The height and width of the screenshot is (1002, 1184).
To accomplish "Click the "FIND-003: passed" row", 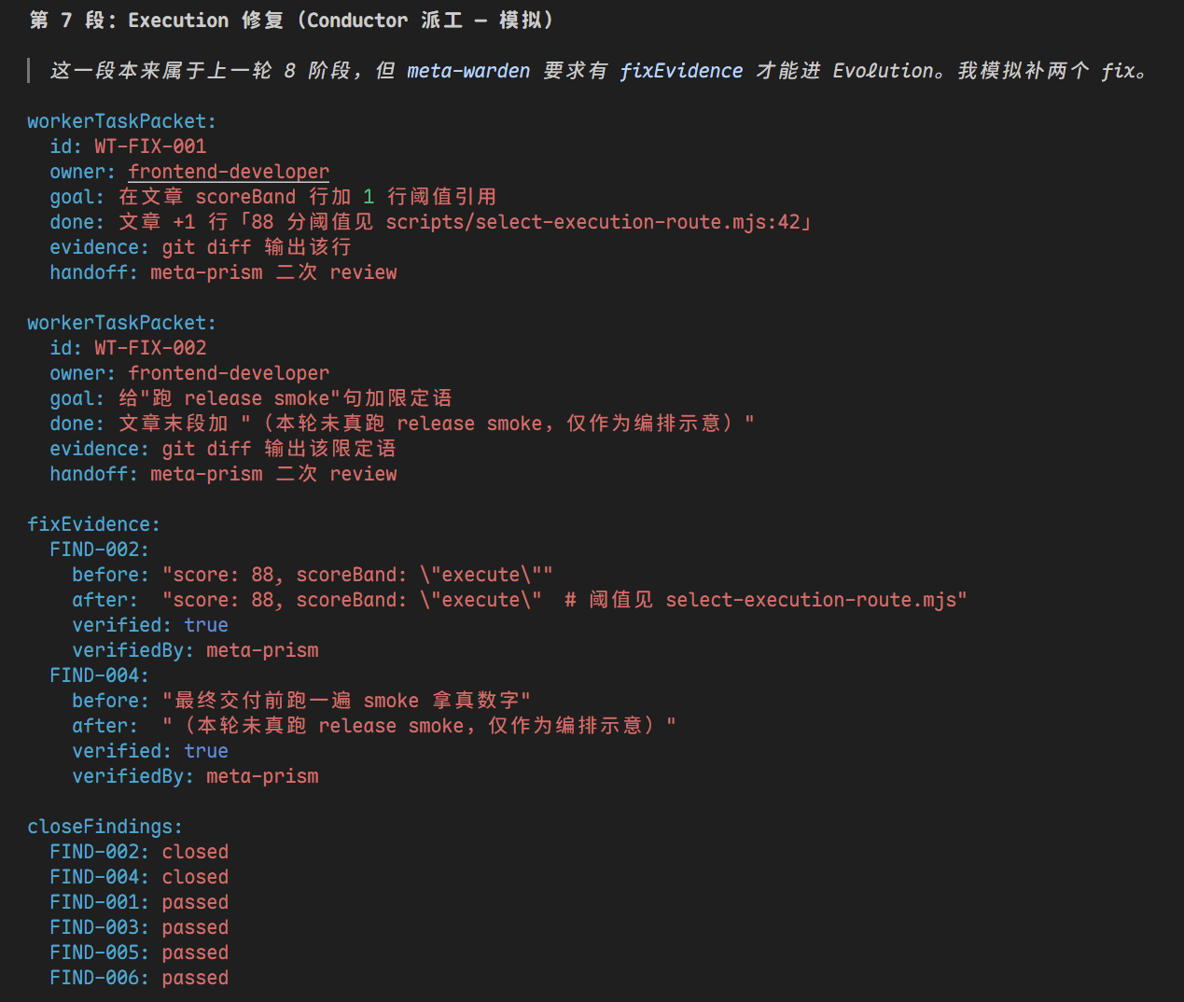I will (139, 927).
